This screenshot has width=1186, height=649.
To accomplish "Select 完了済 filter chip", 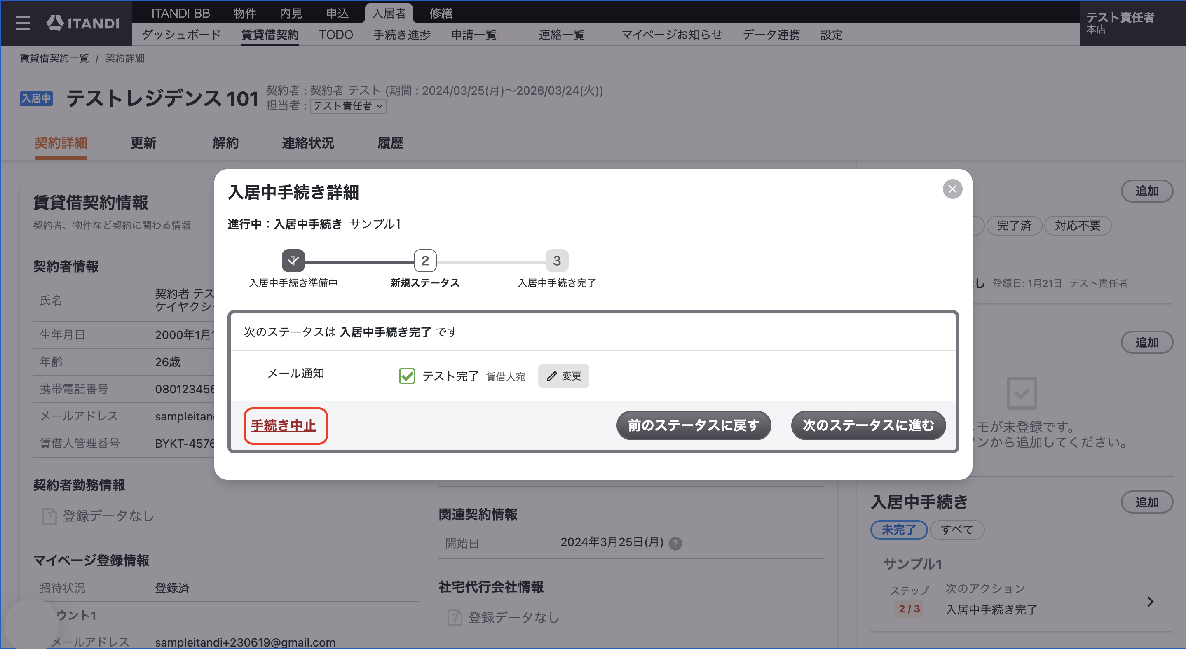I will pyautogui.click(x=1014, y=225).
